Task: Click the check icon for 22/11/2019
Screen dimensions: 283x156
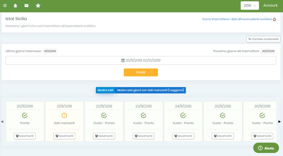Action: tap(104, 115)
